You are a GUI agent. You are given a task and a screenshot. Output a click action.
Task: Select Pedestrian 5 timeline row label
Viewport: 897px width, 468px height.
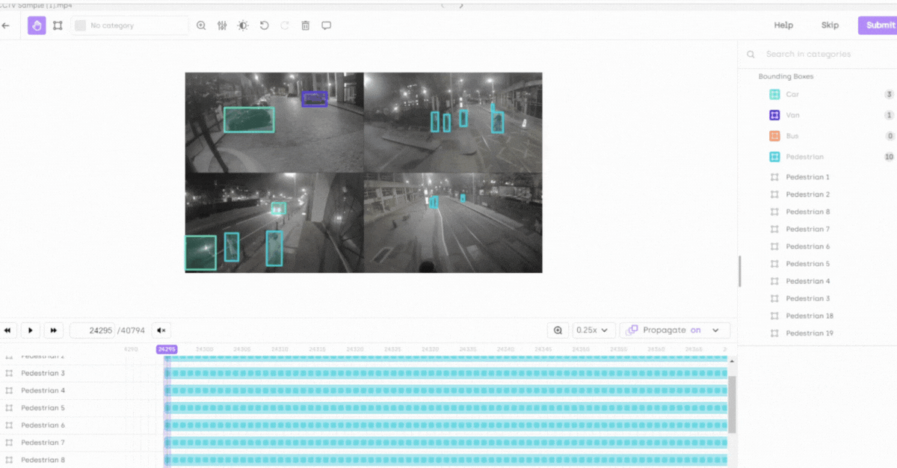click(43, 407)
